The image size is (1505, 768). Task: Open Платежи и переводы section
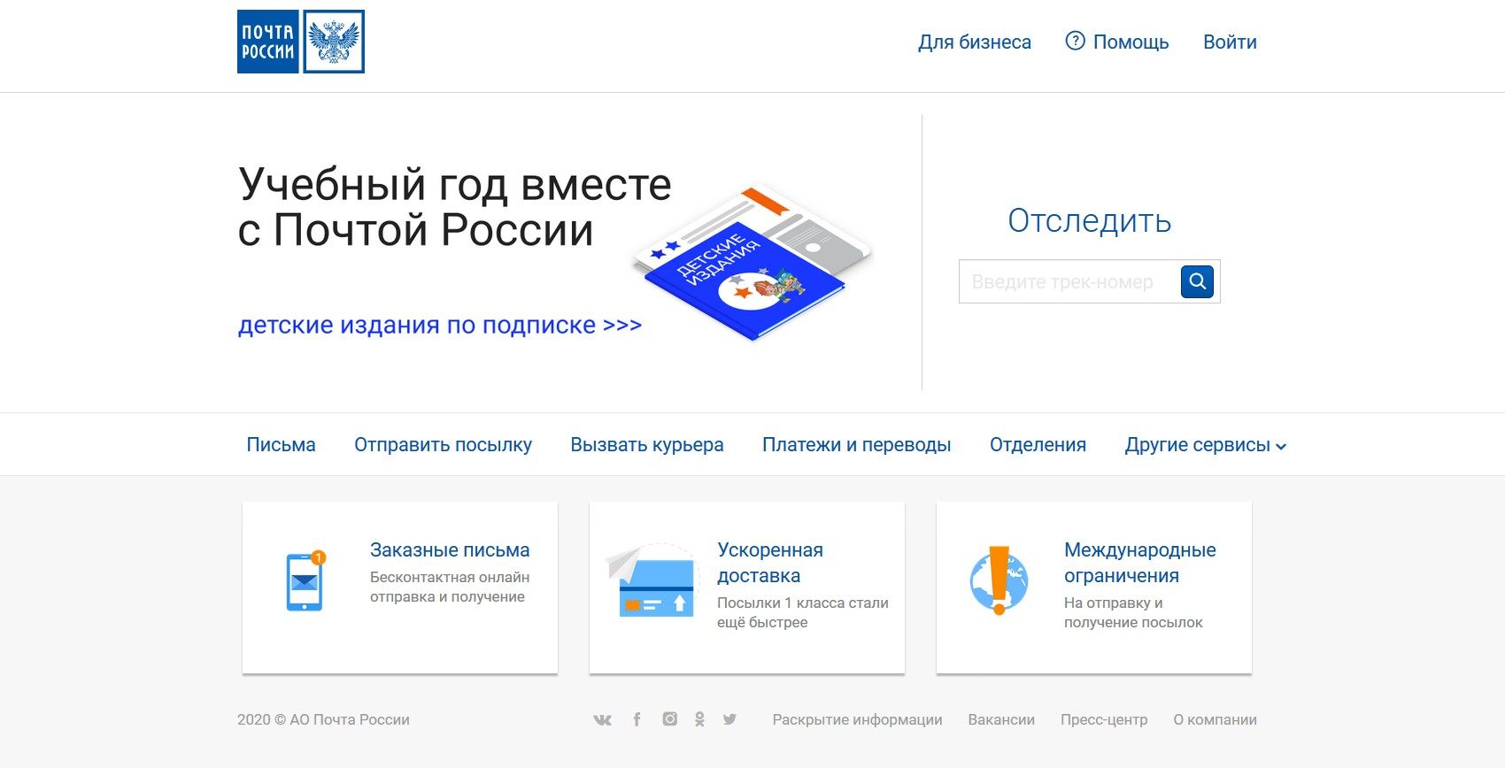click(857, 445)
